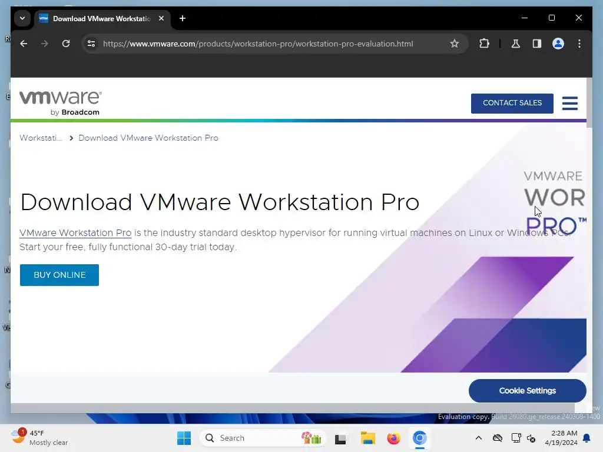Viewport: 603px width, 452px height.
Task: Click the browser forward arrow
Action: click(x=45, y=44)
